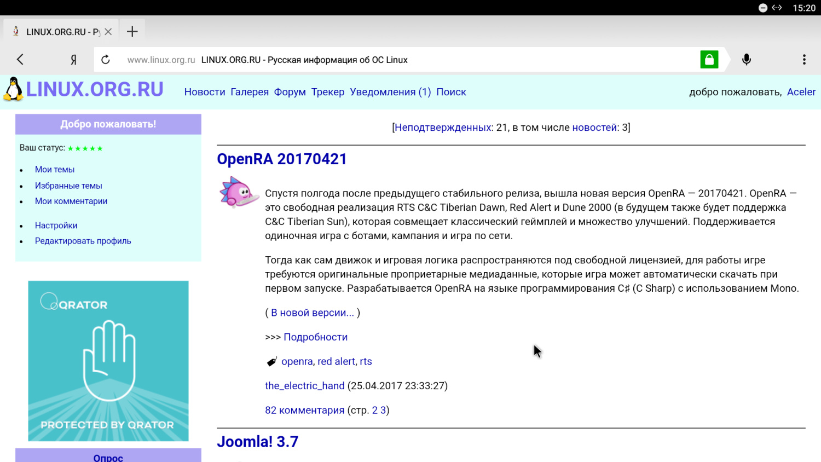Open the Aceler user profile link
This screenshot has width=821, height=462.
tap(801, 92)
